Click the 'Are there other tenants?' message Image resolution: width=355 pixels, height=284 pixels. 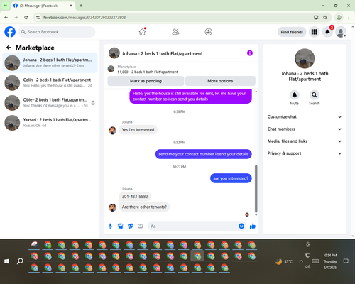(x=144, y=207)
